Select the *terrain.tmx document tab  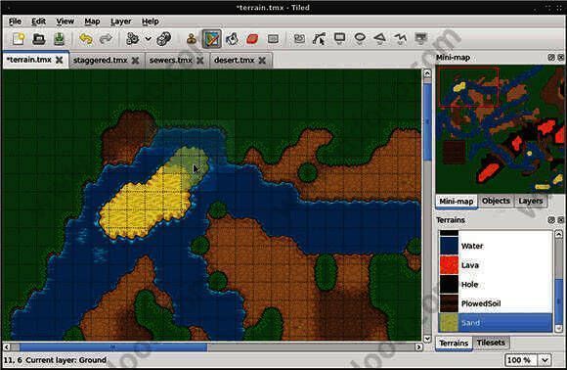click(x=29, y=60)
